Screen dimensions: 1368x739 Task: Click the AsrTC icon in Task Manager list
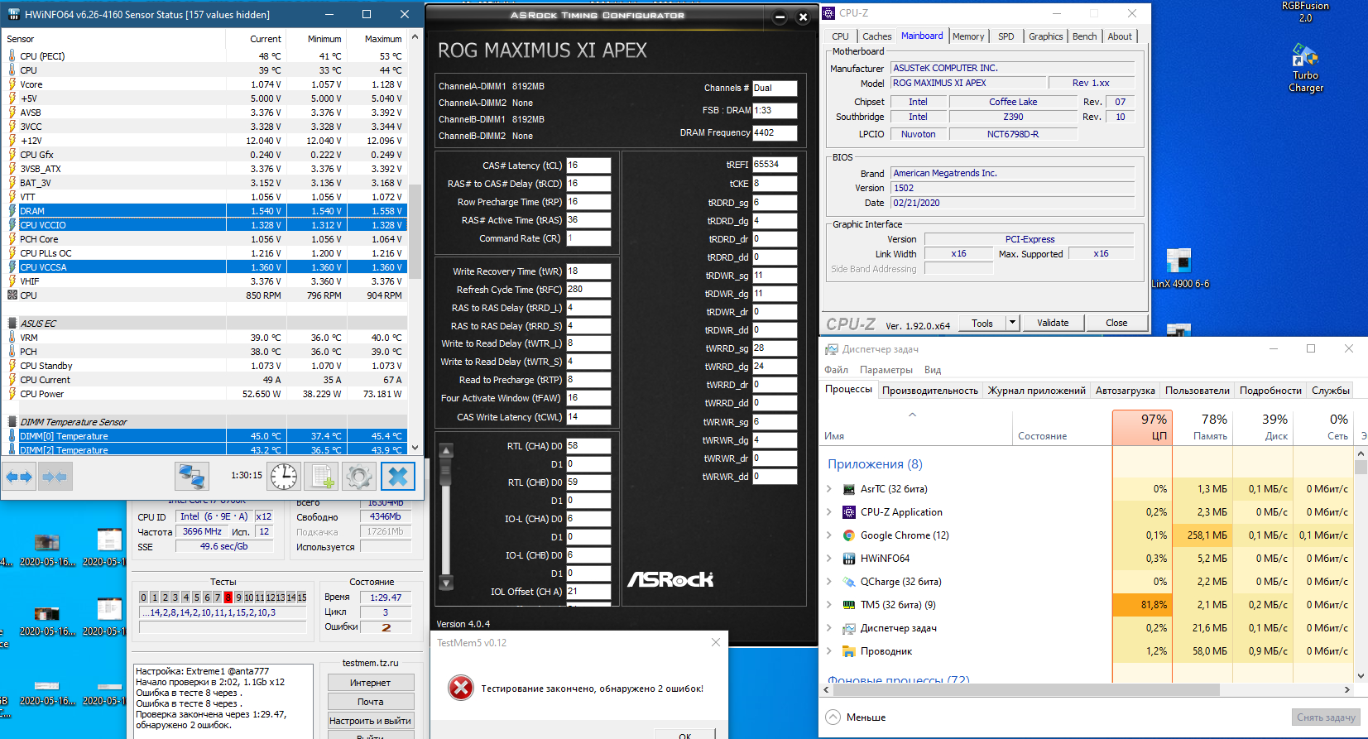pyautogui.click(x=848, y=489)
